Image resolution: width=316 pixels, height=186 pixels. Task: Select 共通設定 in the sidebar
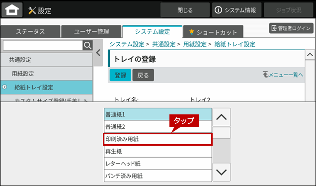click(x=47, y=60)
